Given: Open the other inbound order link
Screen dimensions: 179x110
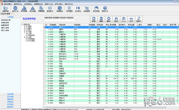Looking at the screenshot, I should pyautogui.click(x=5, y=30).
